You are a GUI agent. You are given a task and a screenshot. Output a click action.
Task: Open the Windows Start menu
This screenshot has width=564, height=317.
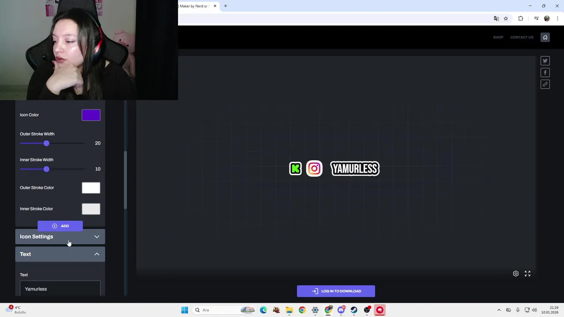pos(185,310)
